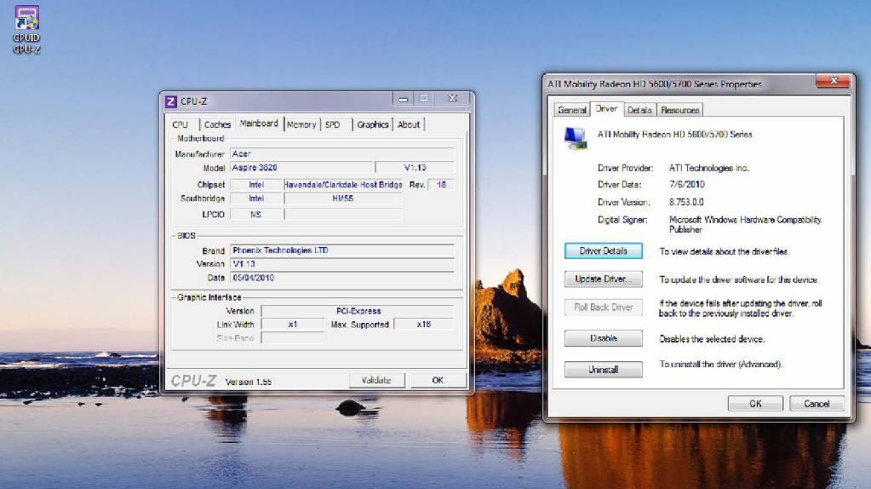Screen dimensions: 871x489
Task: Click the model revision field V1.13
Action: point(415,168)
